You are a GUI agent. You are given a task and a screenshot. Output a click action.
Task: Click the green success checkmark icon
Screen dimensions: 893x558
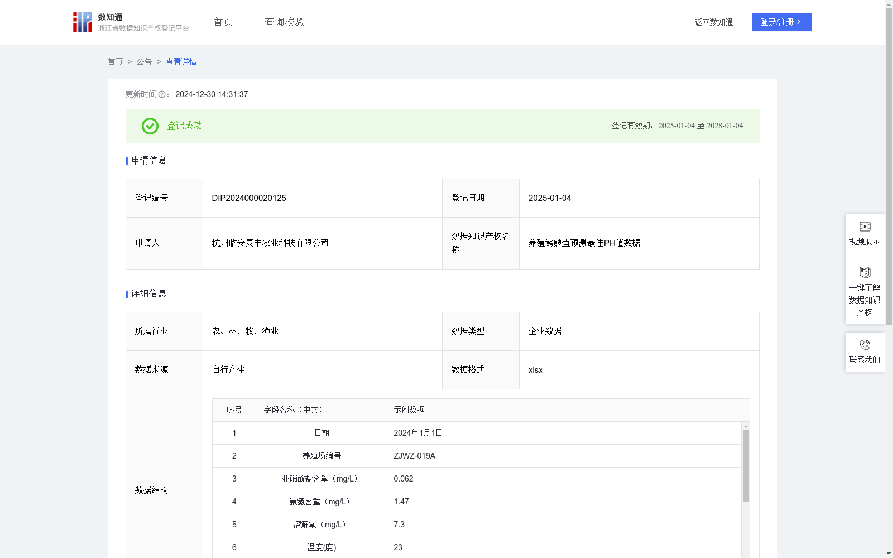pyautogui.click(x=150, y=126)
